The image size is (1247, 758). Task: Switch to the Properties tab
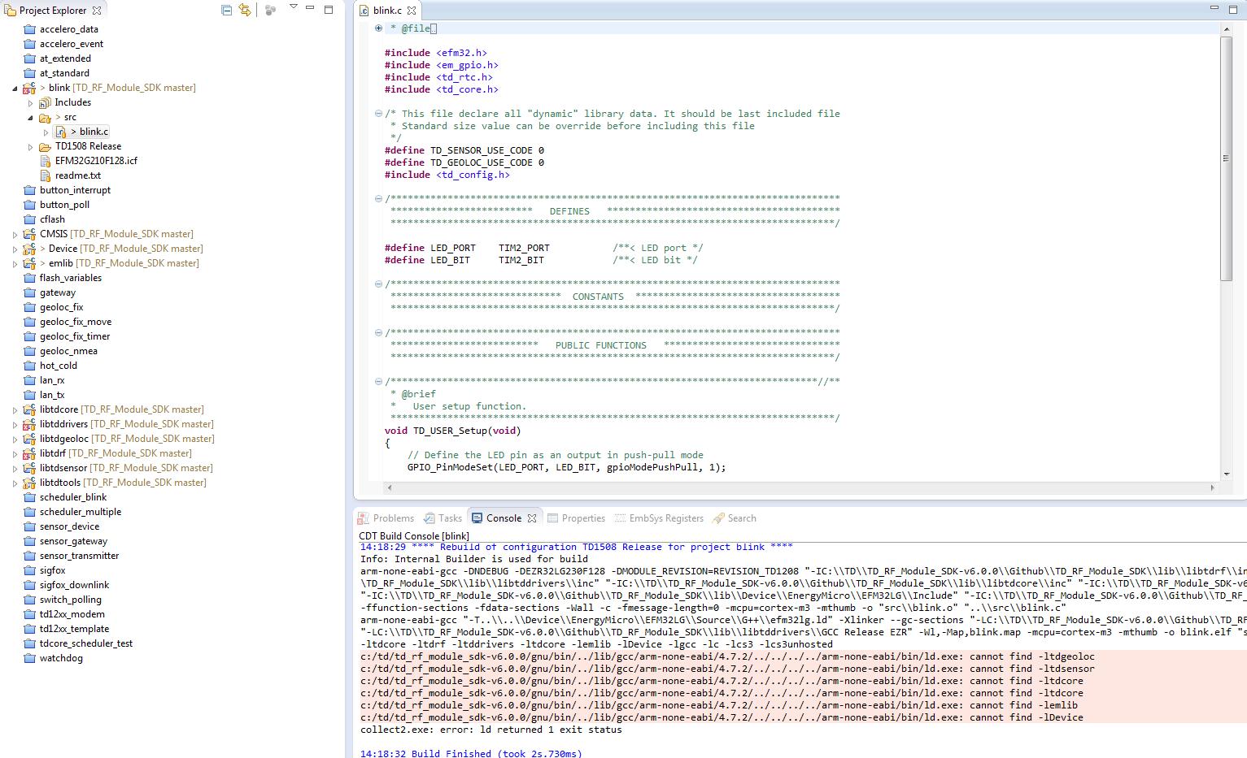pyautogui.click(x=576, y=518)
